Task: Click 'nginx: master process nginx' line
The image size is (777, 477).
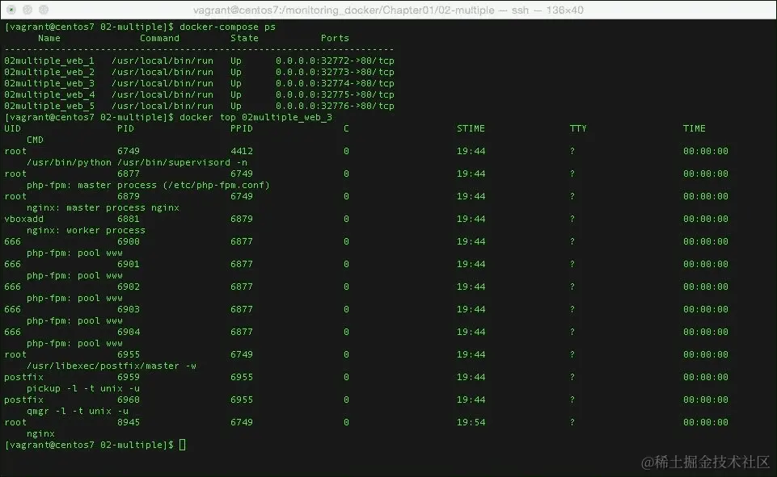Action: [103, 207]
